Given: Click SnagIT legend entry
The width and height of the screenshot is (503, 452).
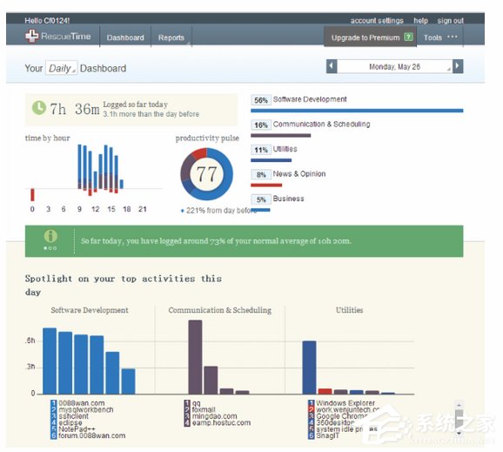Looking at the screenshot, I should coord(327,435).
